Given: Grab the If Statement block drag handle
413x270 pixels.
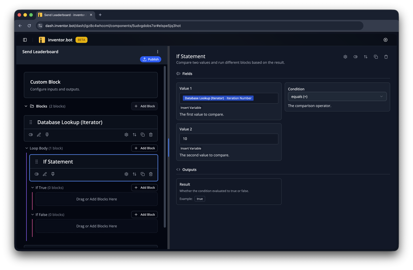Looking at the screenshot, I should coord(37,162).
